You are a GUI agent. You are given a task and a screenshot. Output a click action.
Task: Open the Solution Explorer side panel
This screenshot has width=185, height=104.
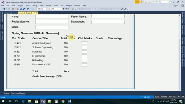183,18
